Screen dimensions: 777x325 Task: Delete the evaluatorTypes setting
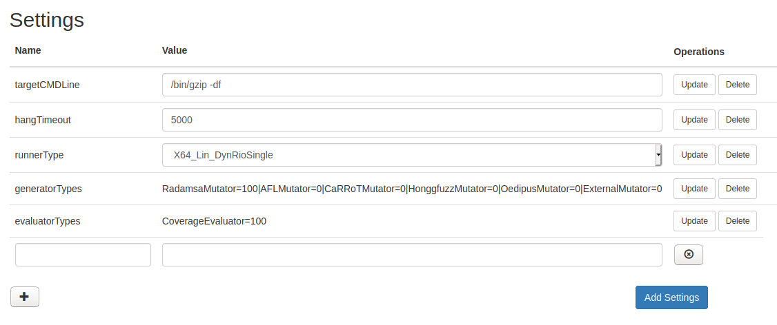[x=737, y=221]
